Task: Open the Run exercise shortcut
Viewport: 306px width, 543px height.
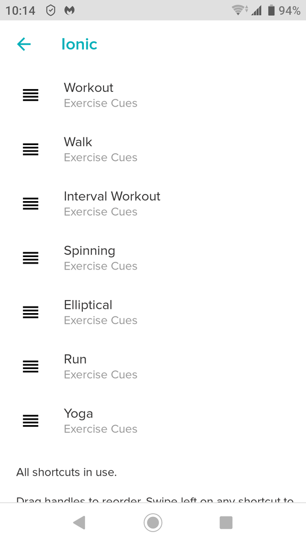Action: 153,367
